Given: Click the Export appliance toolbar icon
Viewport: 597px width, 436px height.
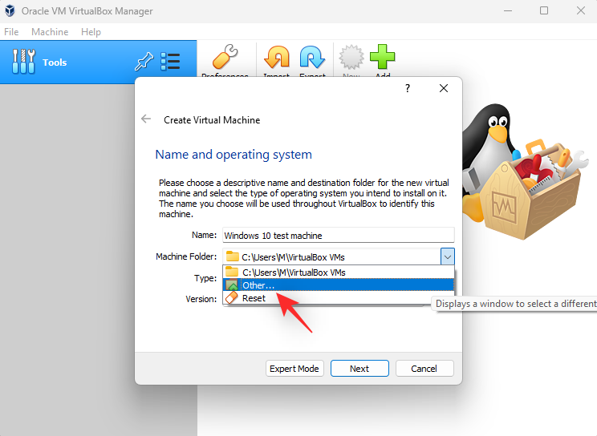Looking at the screenshot, I should [312, 57].
